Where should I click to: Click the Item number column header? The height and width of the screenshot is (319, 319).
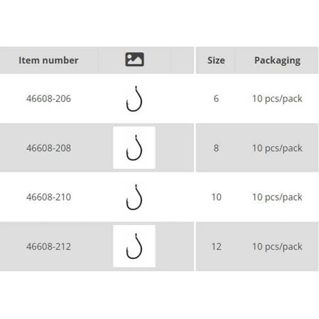[x=48, y=60]
